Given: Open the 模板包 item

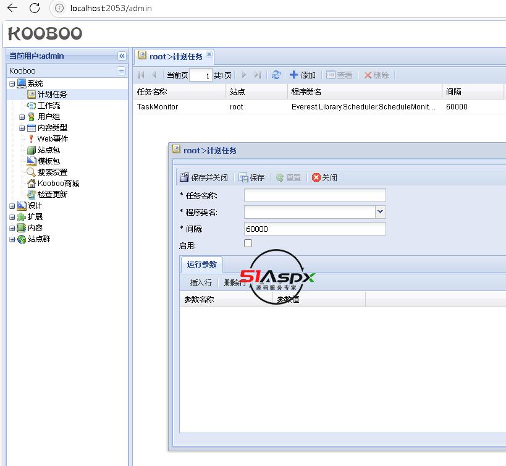Looking at the screenshot, I should [x=49, y=161].
